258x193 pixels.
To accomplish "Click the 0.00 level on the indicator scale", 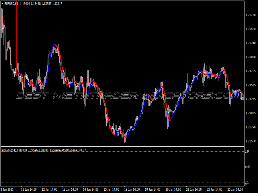I will tap(248, 167).
